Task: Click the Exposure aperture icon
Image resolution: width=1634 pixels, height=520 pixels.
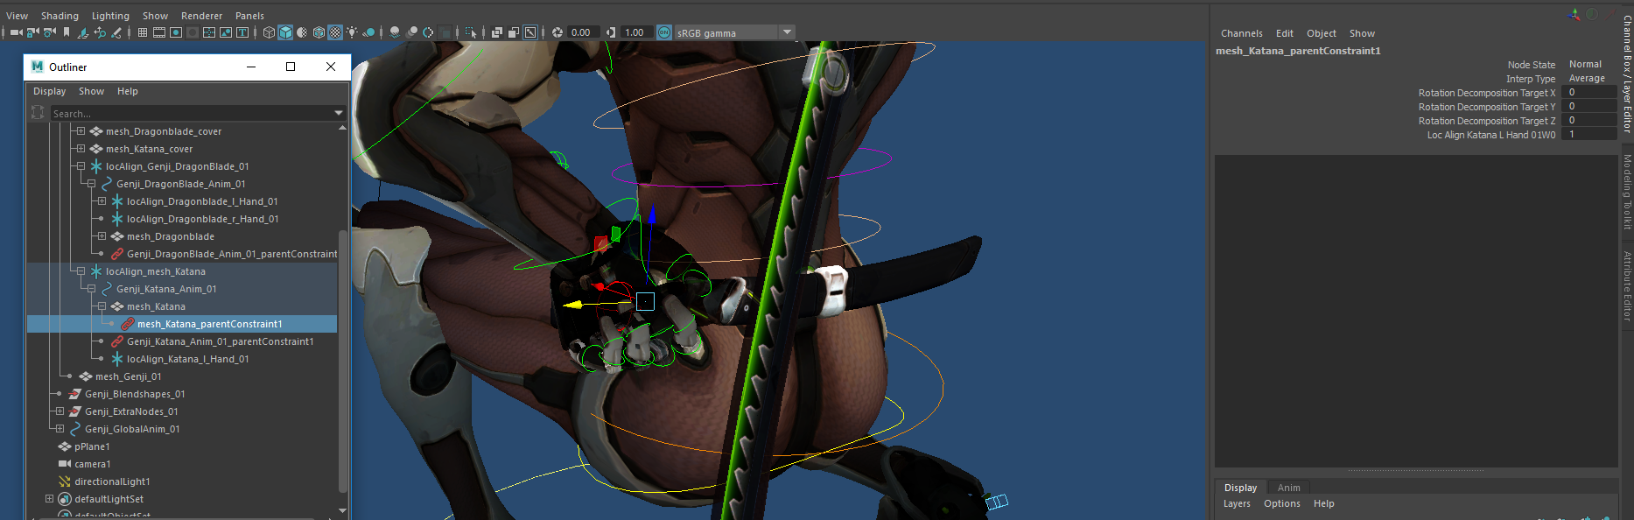Action: point(558,32)
